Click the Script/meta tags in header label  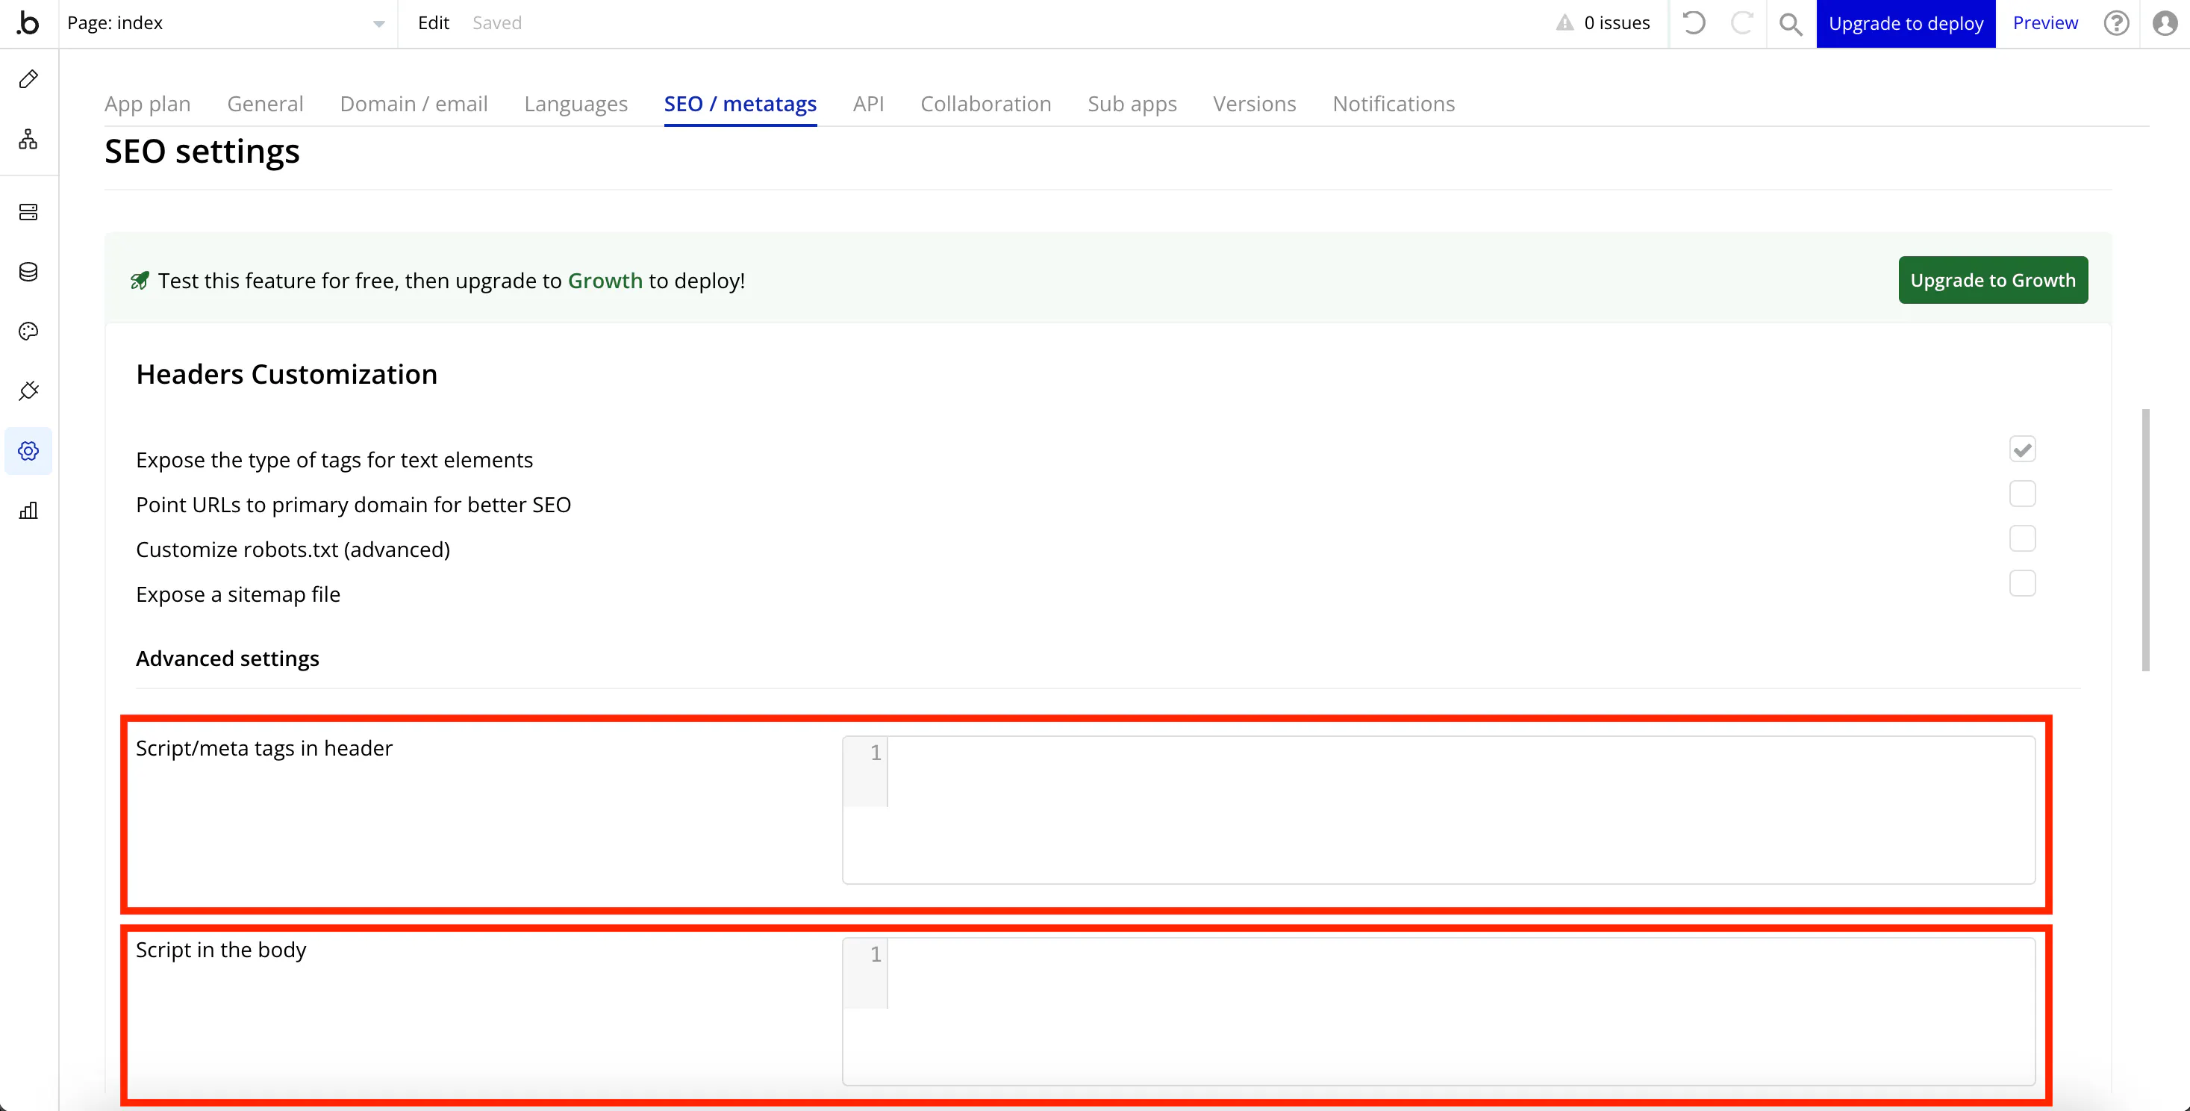(264, 749)
